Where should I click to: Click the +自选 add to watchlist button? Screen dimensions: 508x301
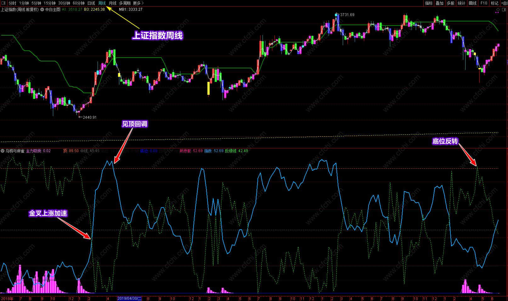(504, 3)
